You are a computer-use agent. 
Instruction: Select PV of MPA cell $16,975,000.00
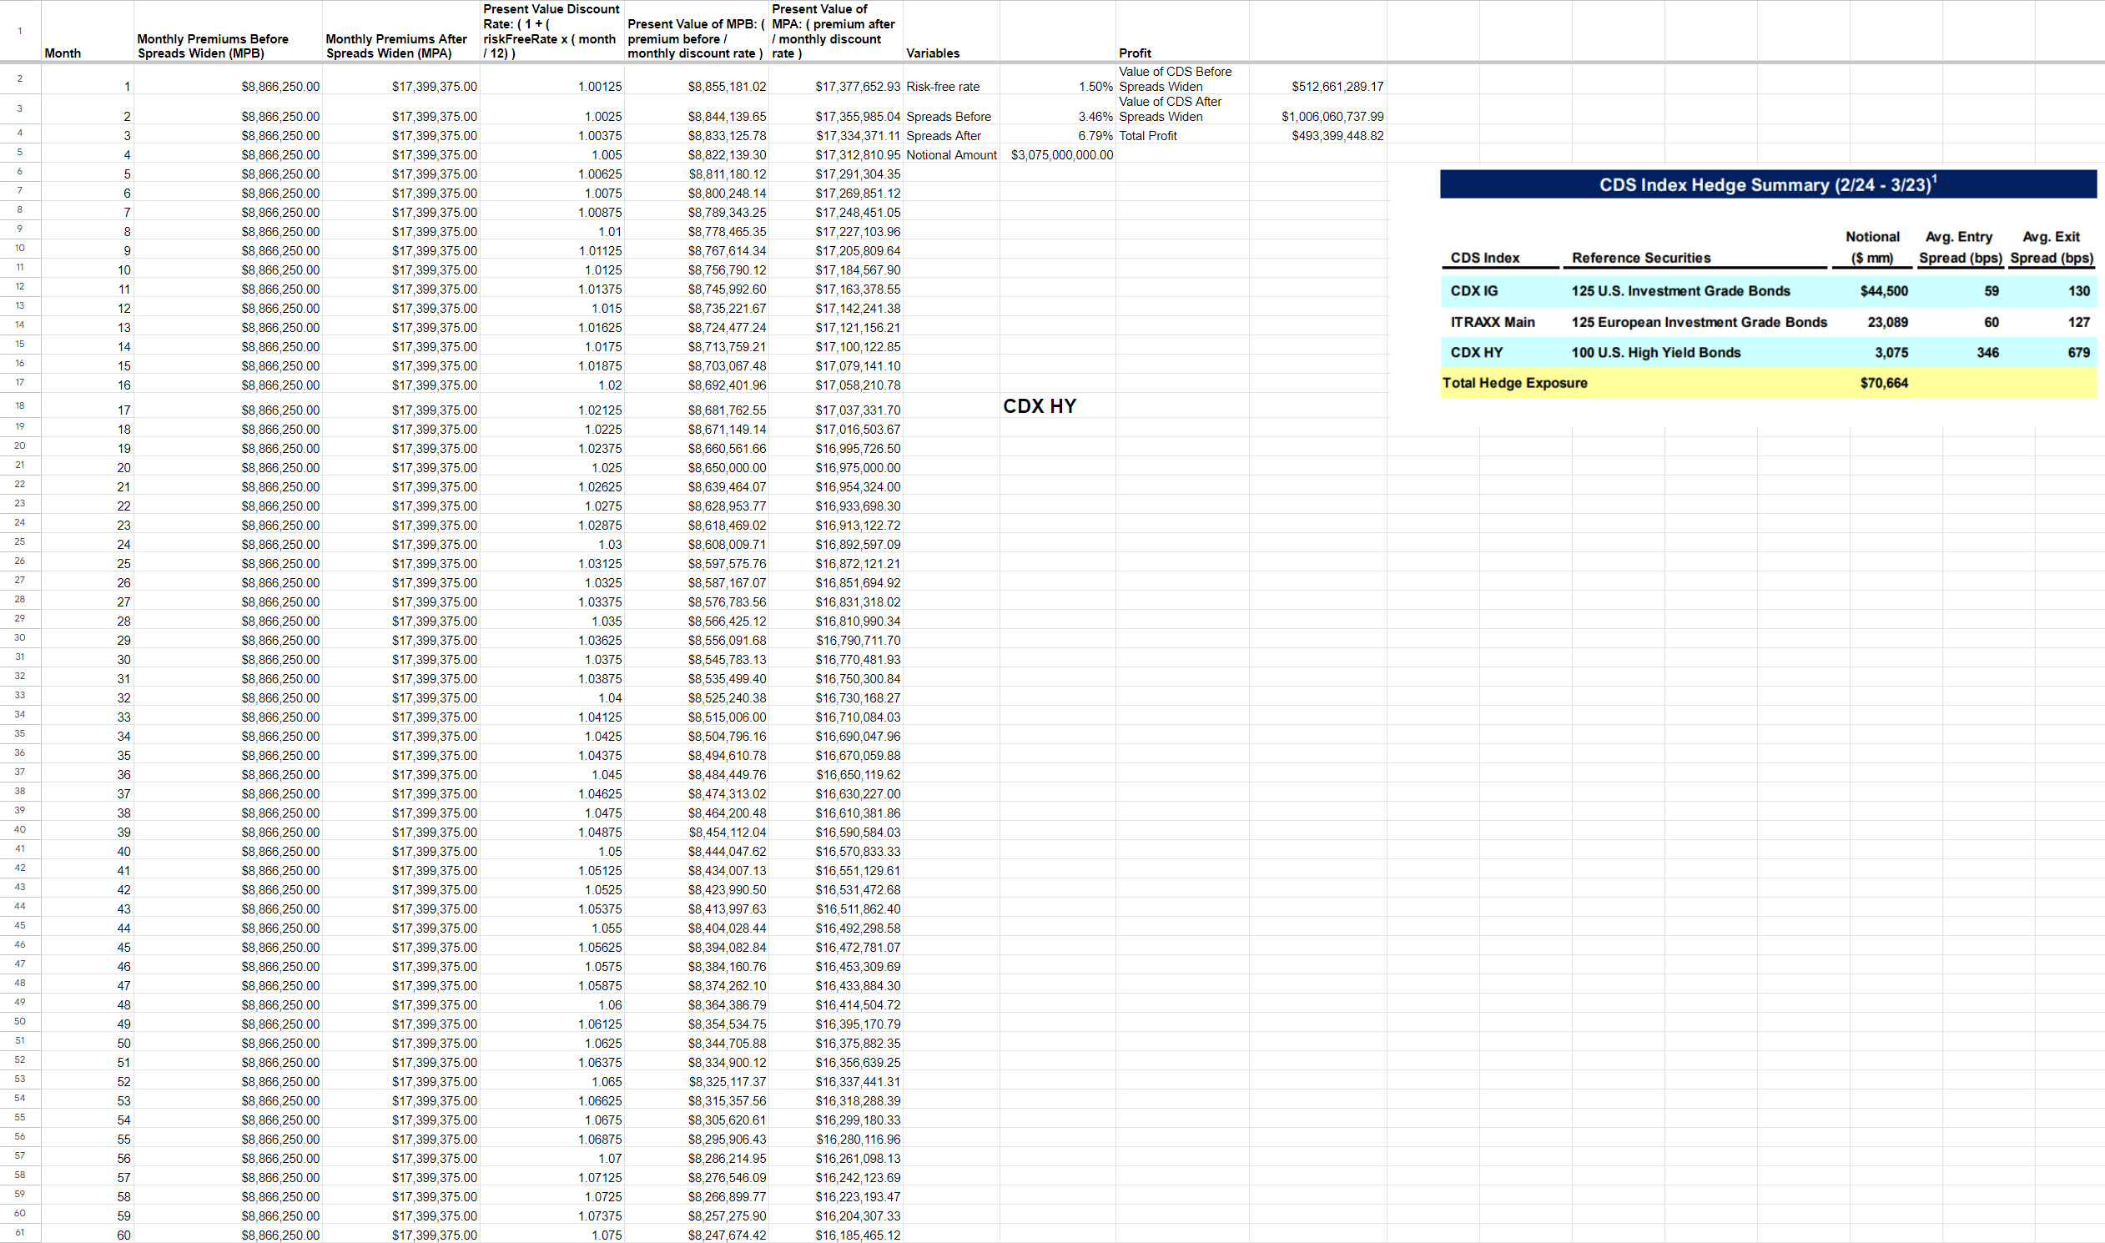(836, 467)
